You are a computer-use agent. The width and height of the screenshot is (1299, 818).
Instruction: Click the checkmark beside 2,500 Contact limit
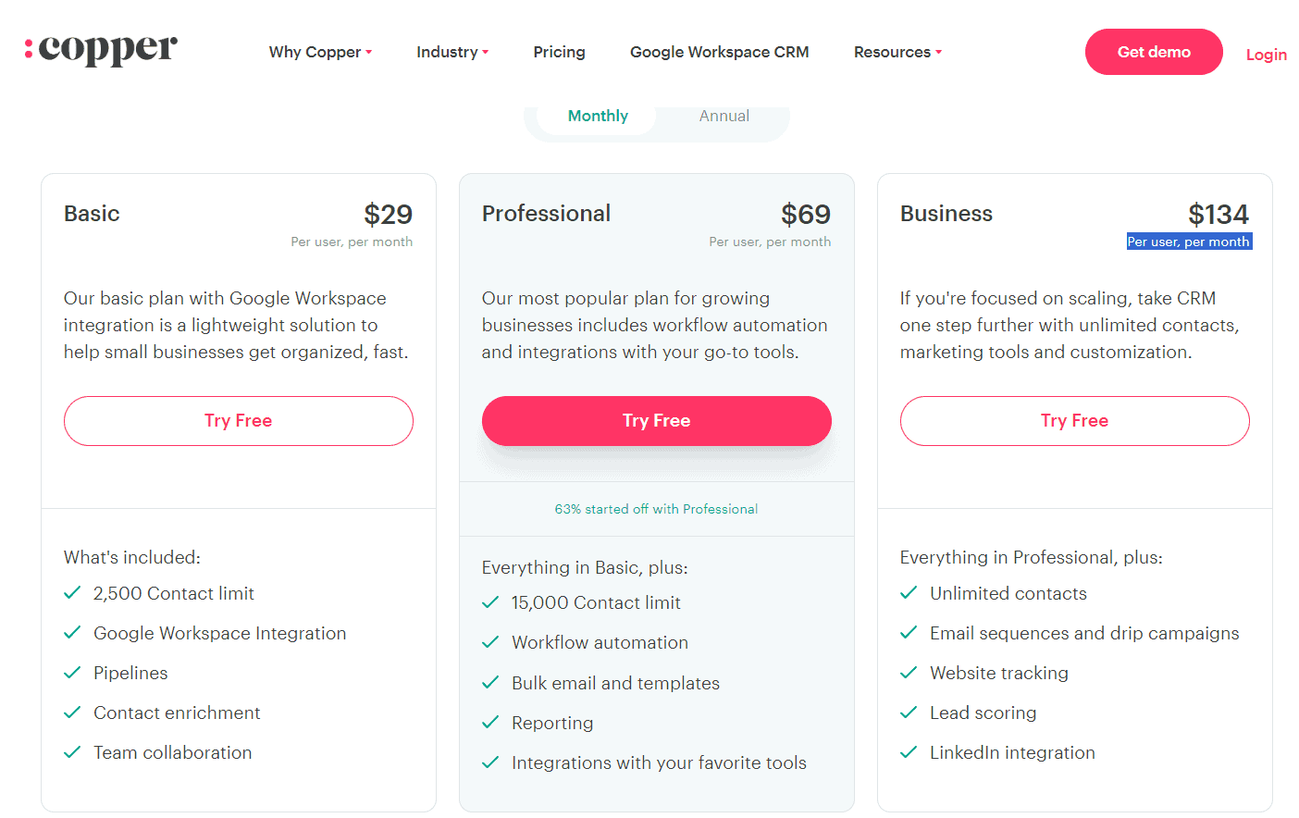click(72, 593)
